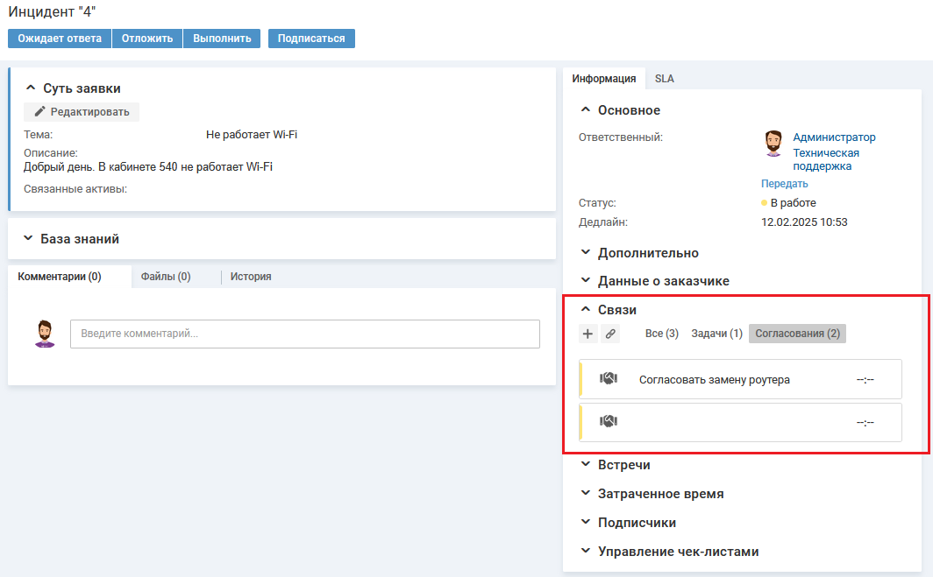Click the pencil Редактировать button
Viewport: 933px width, 577px height.
coord(82,112)
